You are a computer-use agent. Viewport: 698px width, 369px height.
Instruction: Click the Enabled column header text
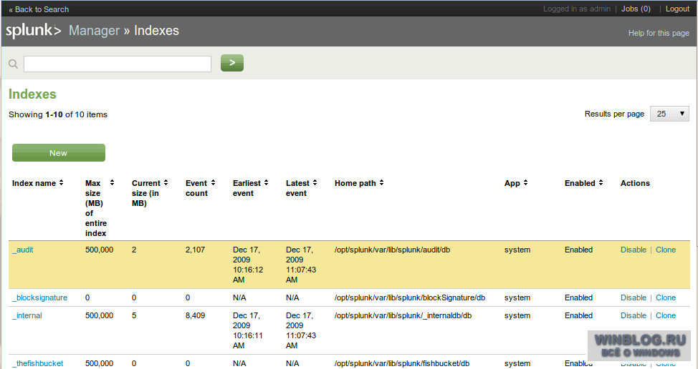(580, 183)
